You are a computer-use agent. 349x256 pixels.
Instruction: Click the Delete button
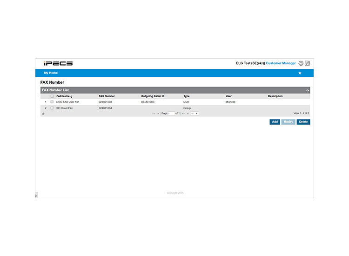[x=303, y=122]
